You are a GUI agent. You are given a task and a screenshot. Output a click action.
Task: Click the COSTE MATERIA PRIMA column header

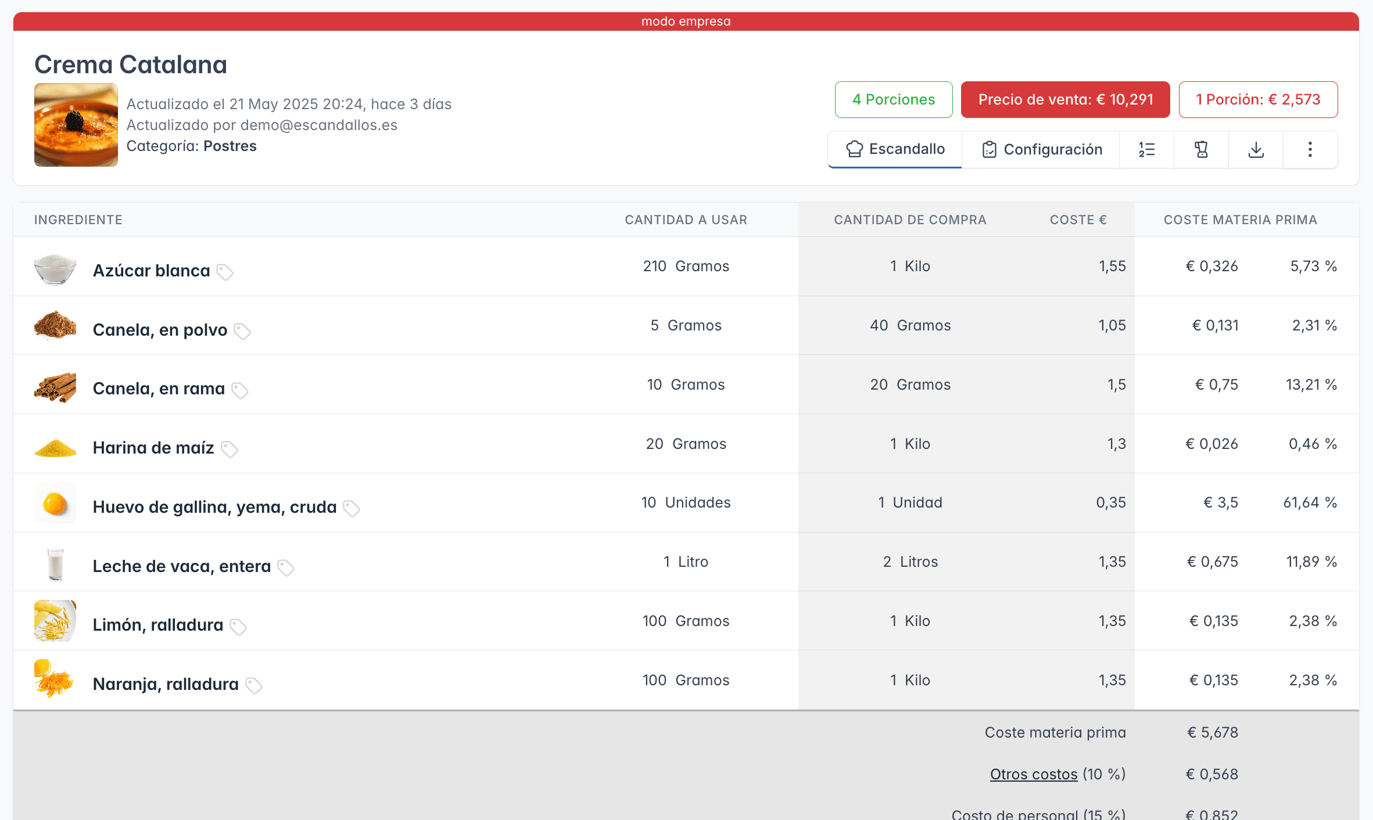1240,220
